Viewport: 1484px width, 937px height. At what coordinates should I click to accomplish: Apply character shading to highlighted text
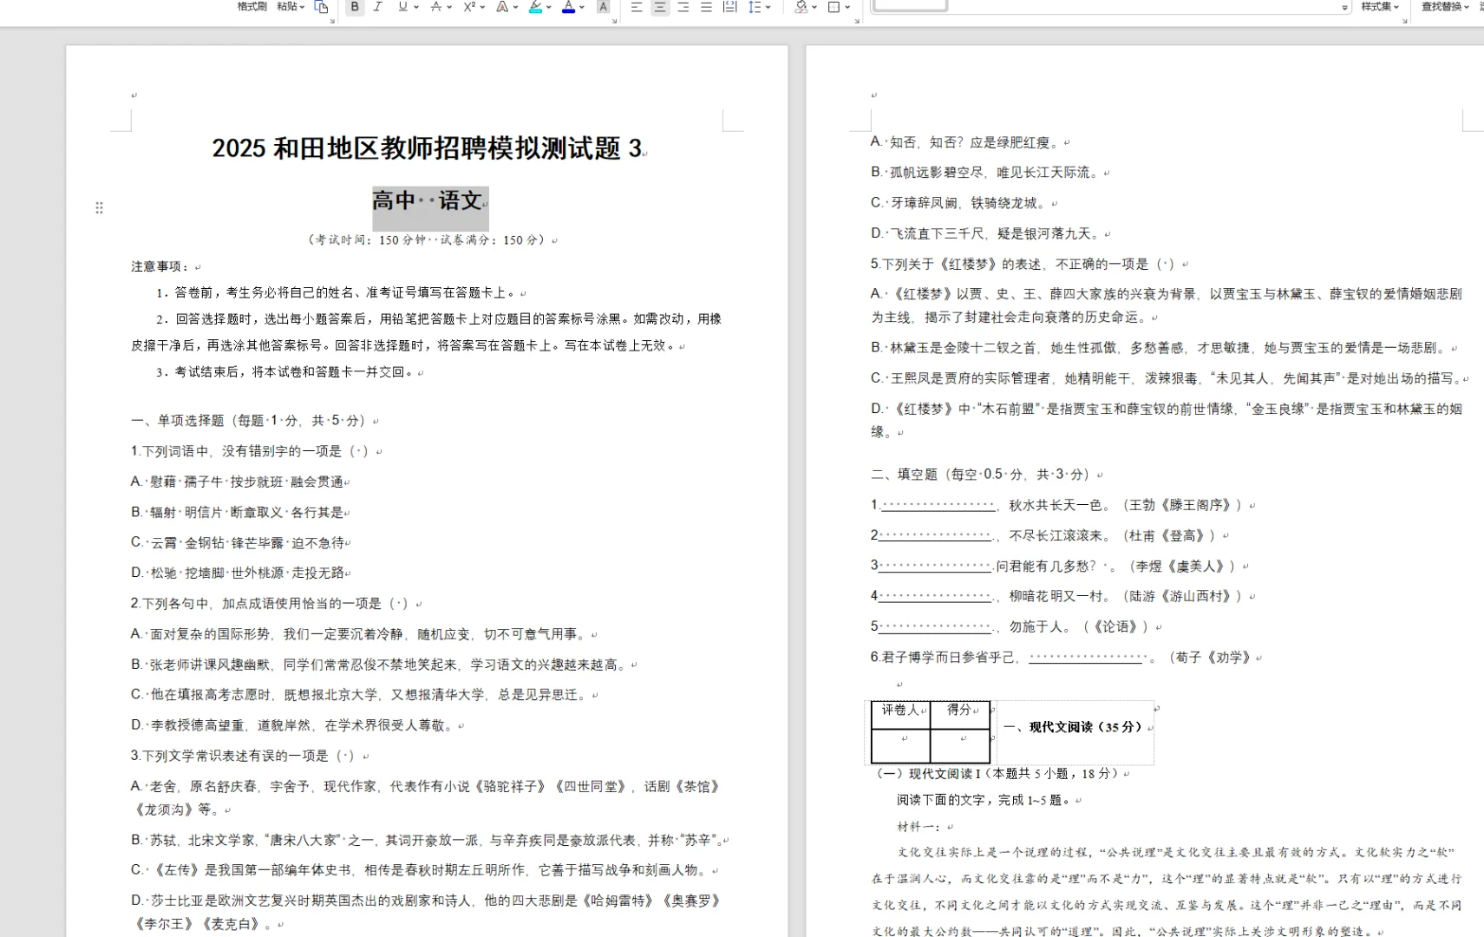coord(603,7)
